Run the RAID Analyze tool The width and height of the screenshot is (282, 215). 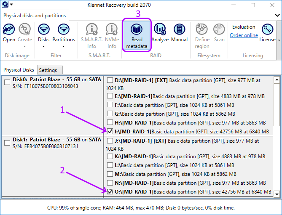[160, 33]
